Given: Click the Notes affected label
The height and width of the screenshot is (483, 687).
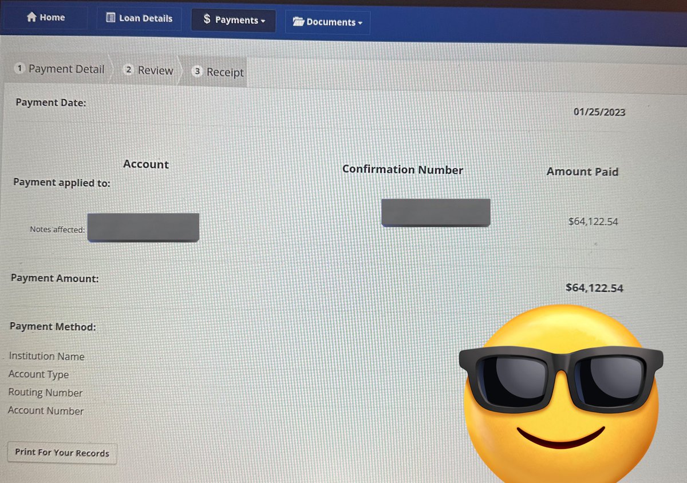Looking at the screenshot, I should (x=57, y=229).
